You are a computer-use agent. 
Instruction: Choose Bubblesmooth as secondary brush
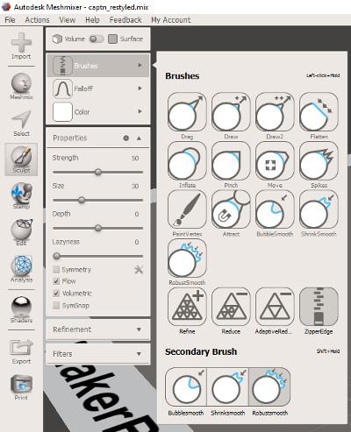(186, 386)
